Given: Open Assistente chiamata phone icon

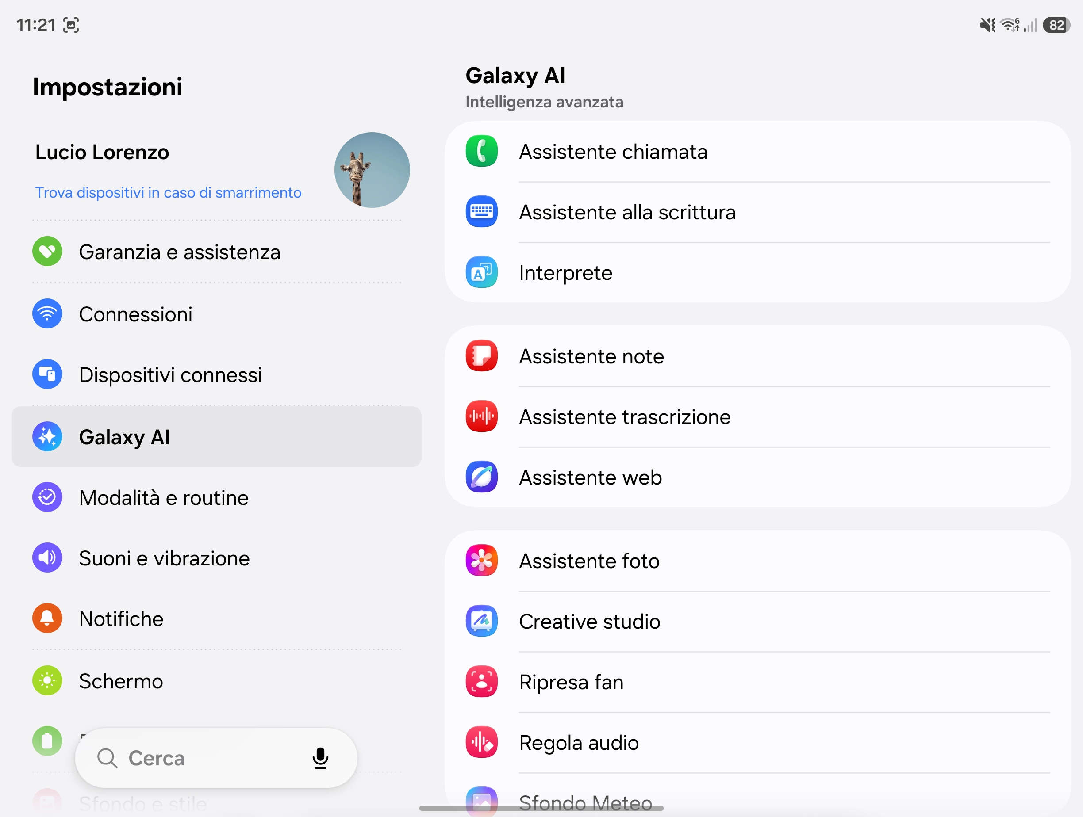Looking at the screenshot, I should 481,151.
